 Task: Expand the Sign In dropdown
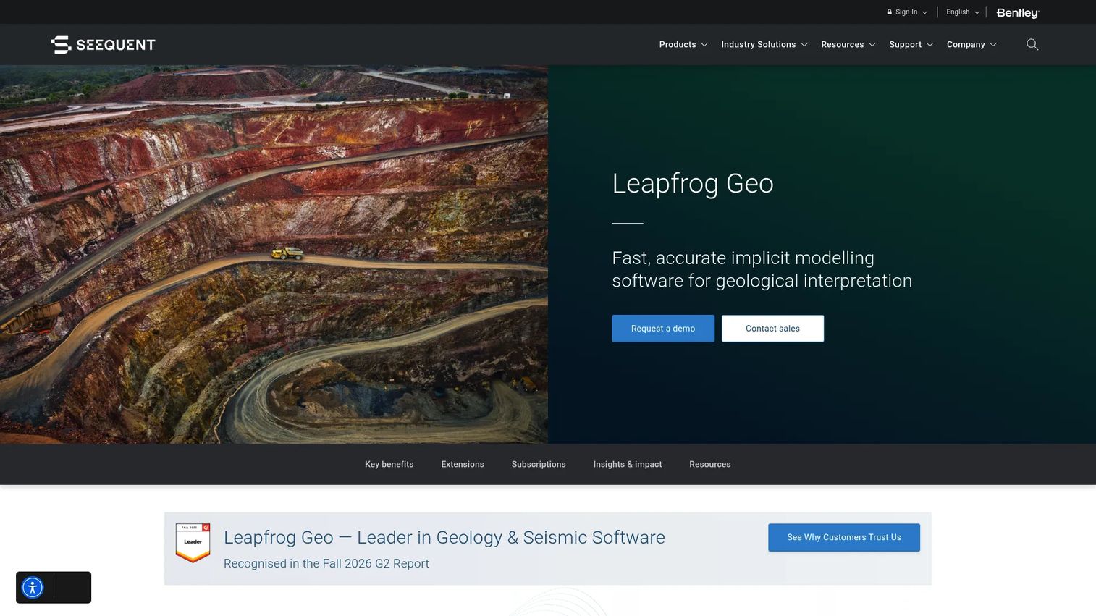907,12
